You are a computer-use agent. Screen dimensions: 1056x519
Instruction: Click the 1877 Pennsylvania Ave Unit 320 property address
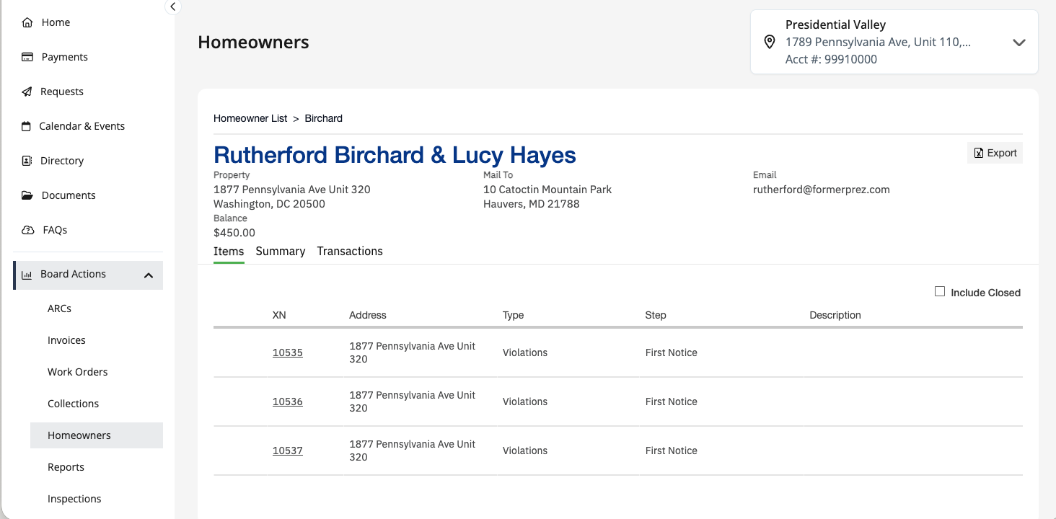pyautogui.click(x=292, y=190)
